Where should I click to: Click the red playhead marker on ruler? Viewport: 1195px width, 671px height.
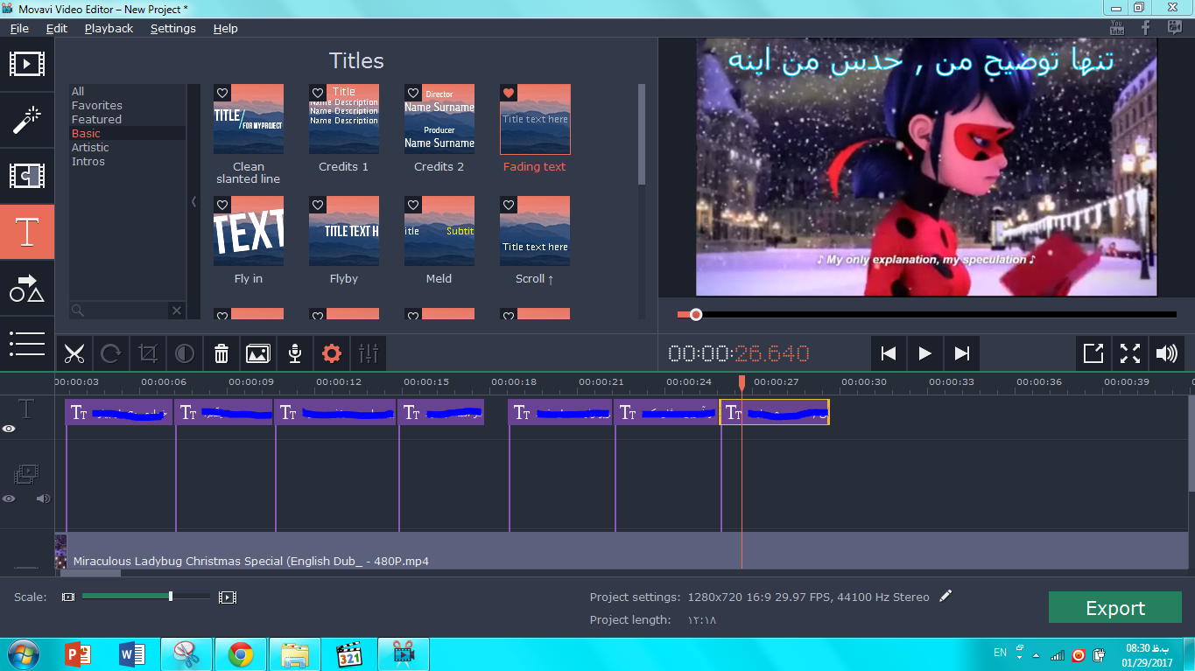(742, 383)
